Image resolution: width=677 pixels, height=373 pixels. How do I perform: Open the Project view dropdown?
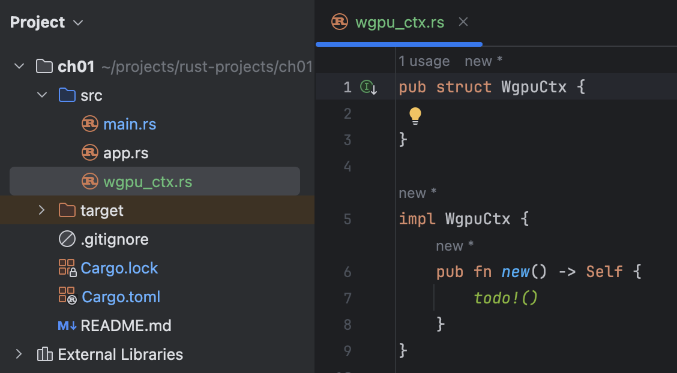pyautogui.click(x=47, y=22)
